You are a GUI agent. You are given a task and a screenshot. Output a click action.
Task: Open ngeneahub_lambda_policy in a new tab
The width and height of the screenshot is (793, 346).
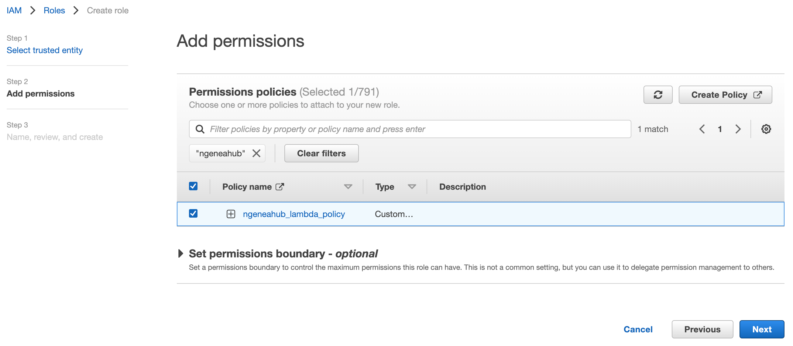pos(294,214)
